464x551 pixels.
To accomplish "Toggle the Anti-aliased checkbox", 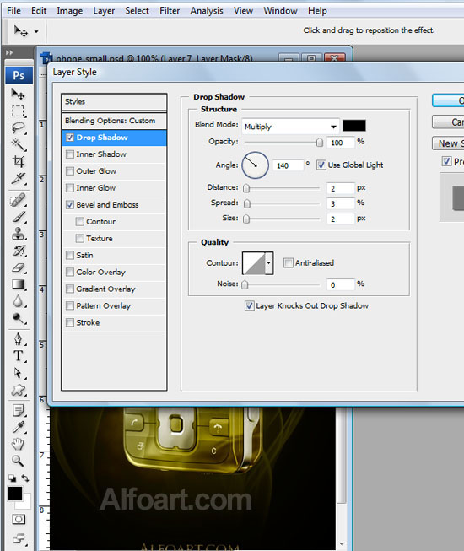I will point(288,262).
